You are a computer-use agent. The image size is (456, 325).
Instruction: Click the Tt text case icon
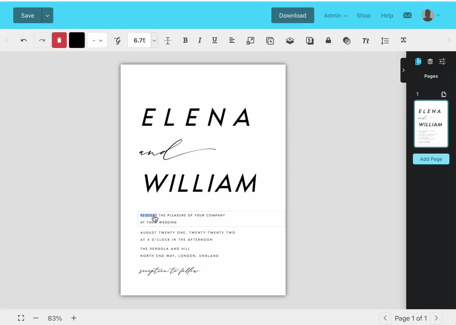366,41
